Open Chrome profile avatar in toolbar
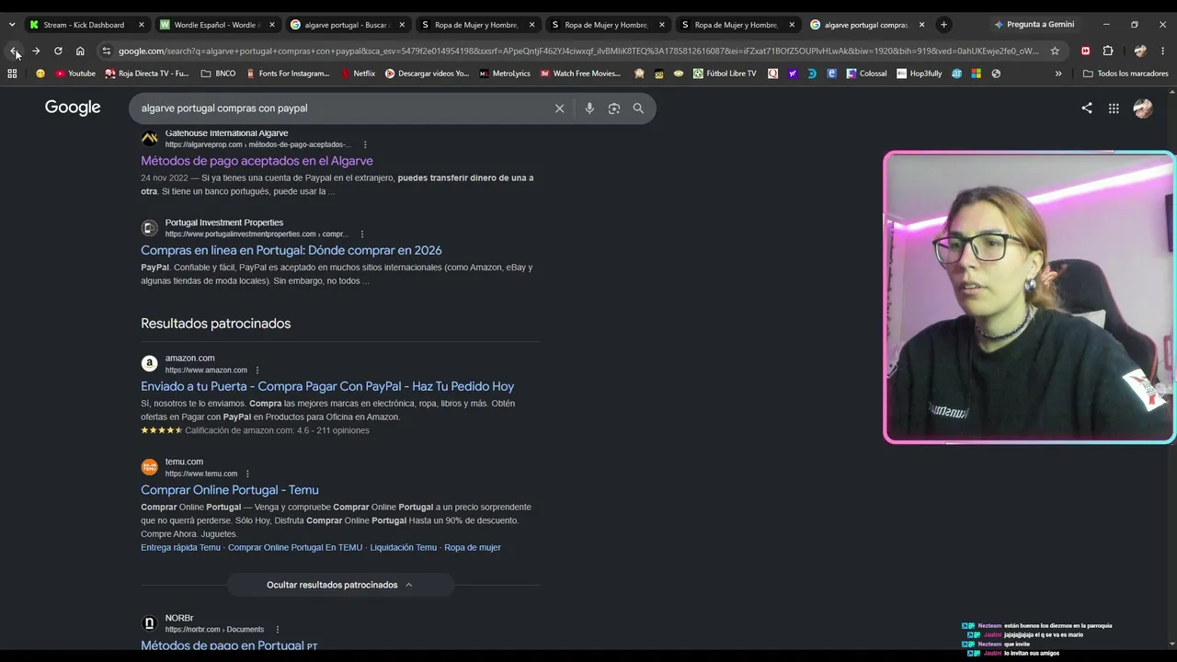This screenshot has height=662, width=1177. 1140,51
